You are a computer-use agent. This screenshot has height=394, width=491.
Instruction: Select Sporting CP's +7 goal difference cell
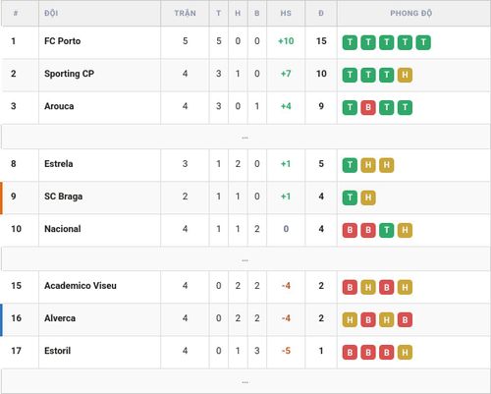(286, 74)
